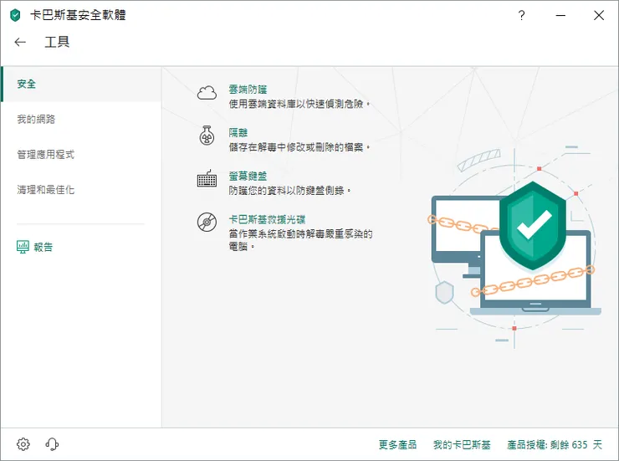Screen dimensions: 619x461
Task: Open the 卡巴斯基救援光碟 link
Action: tap(268, 219)
